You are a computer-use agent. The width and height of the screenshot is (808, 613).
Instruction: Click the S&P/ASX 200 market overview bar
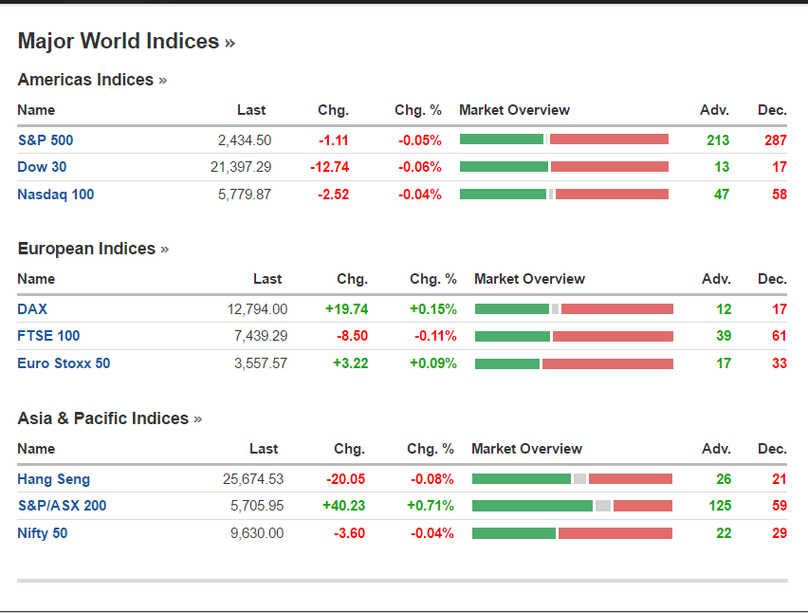[x=572, y=506]
